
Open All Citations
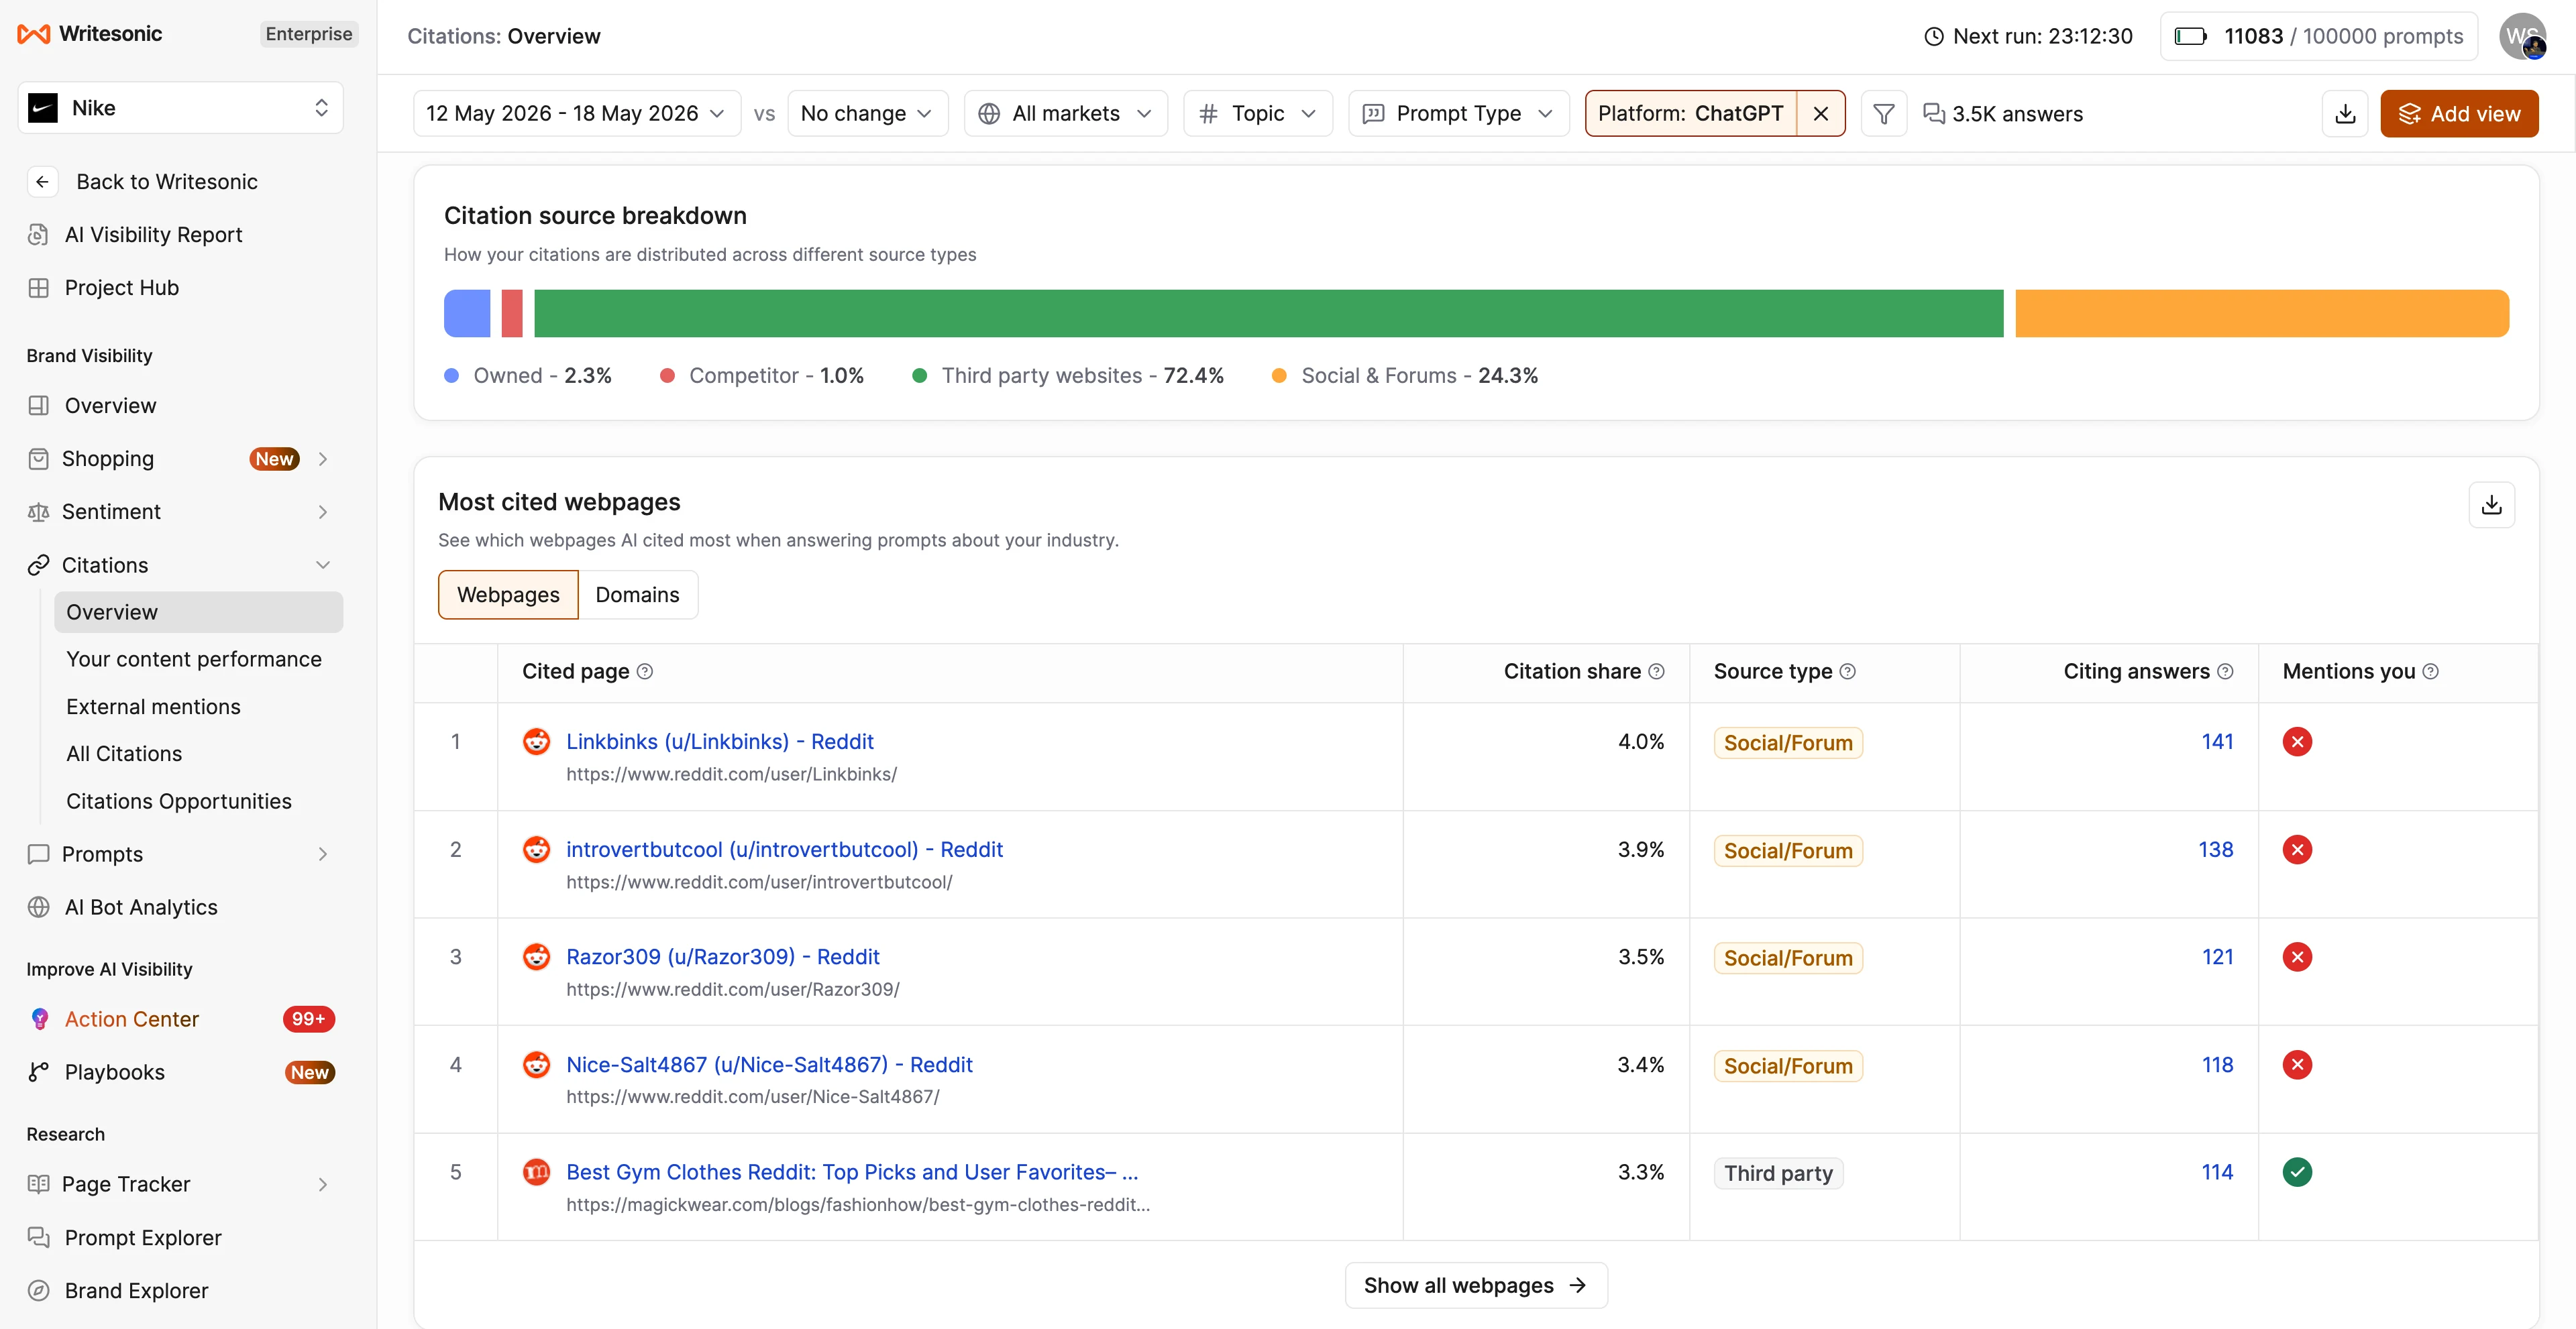click(x=124, y=754)
